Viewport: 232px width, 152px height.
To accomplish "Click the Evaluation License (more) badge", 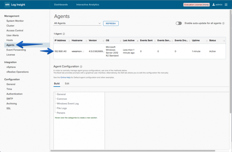I will click(x=196, y=5).
